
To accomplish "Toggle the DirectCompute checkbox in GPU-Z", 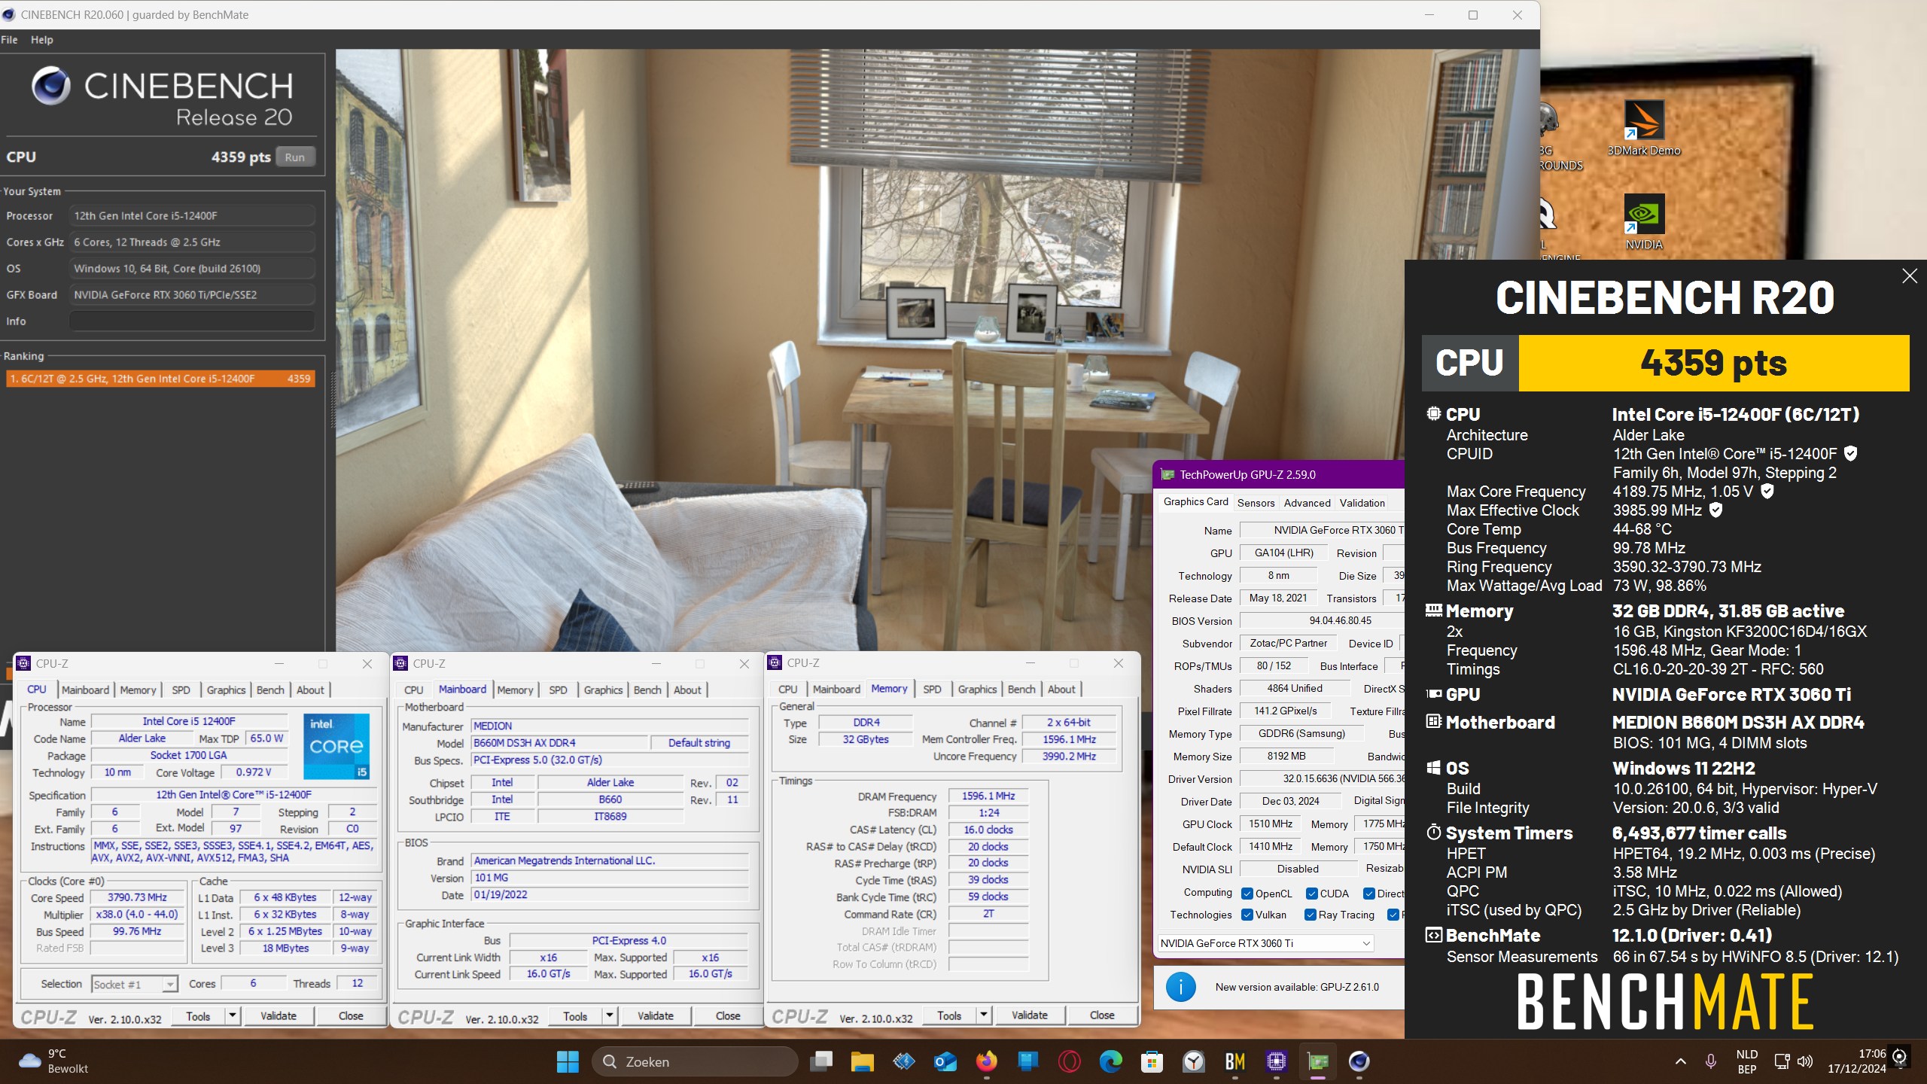I will pyautogui.click(x=1369, y=894).
